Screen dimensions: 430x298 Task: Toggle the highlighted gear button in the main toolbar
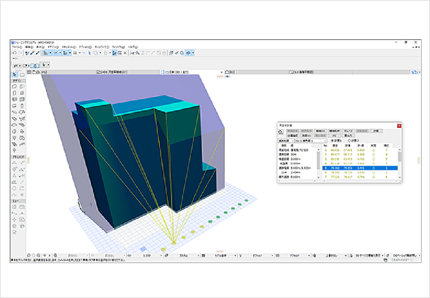pos(189,53)
